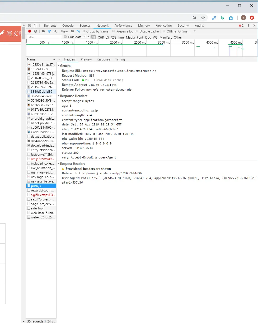258x323 pixels.
Task: Filter requests by XHR type
Action: pos(101,38)
